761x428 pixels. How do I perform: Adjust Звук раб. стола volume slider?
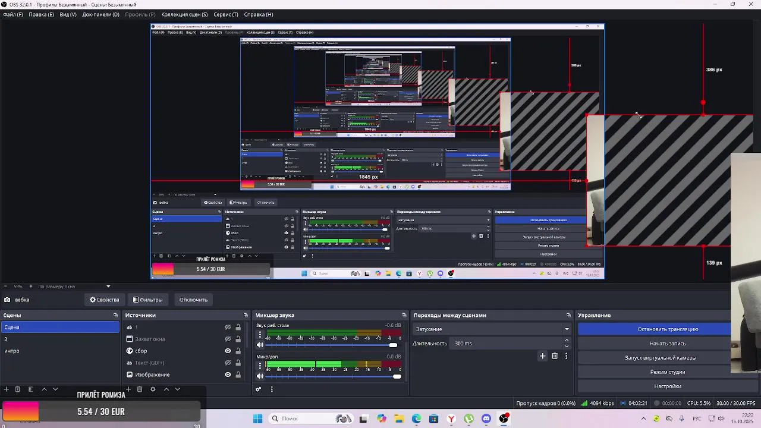(333, 345)
